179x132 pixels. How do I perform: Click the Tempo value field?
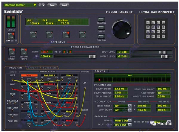click(x=46, y=52)
